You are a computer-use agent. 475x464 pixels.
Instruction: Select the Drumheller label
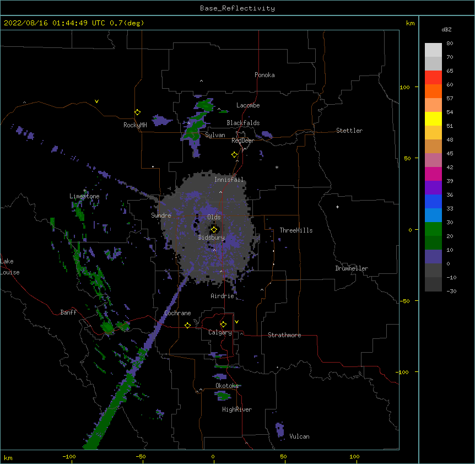352,268
